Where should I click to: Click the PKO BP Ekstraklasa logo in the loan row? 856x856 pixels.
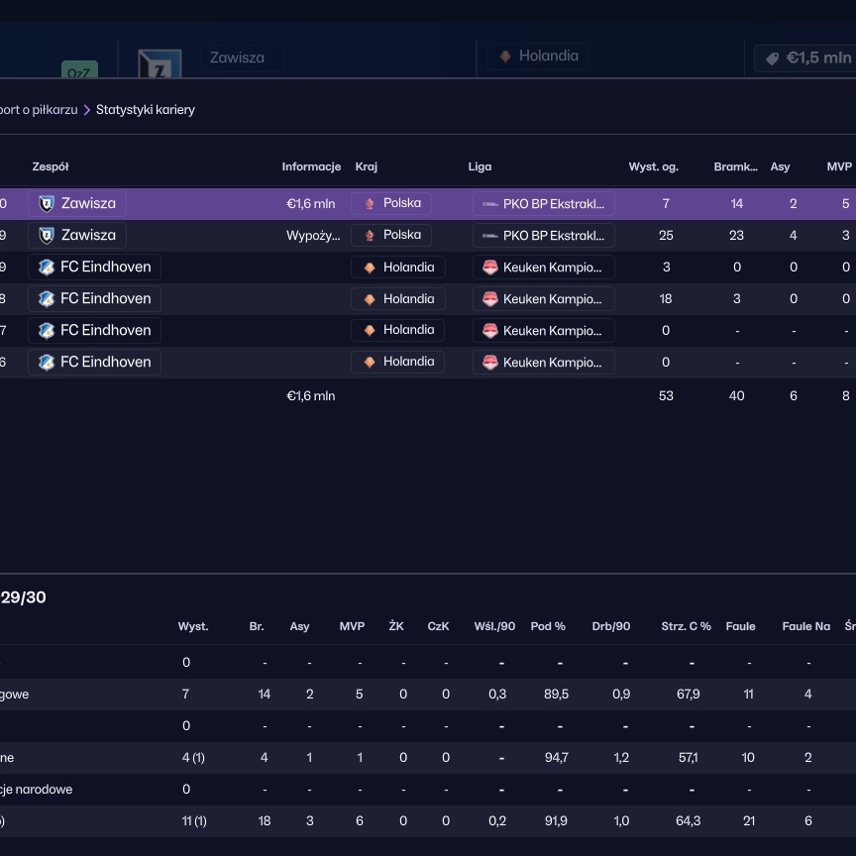489,236
